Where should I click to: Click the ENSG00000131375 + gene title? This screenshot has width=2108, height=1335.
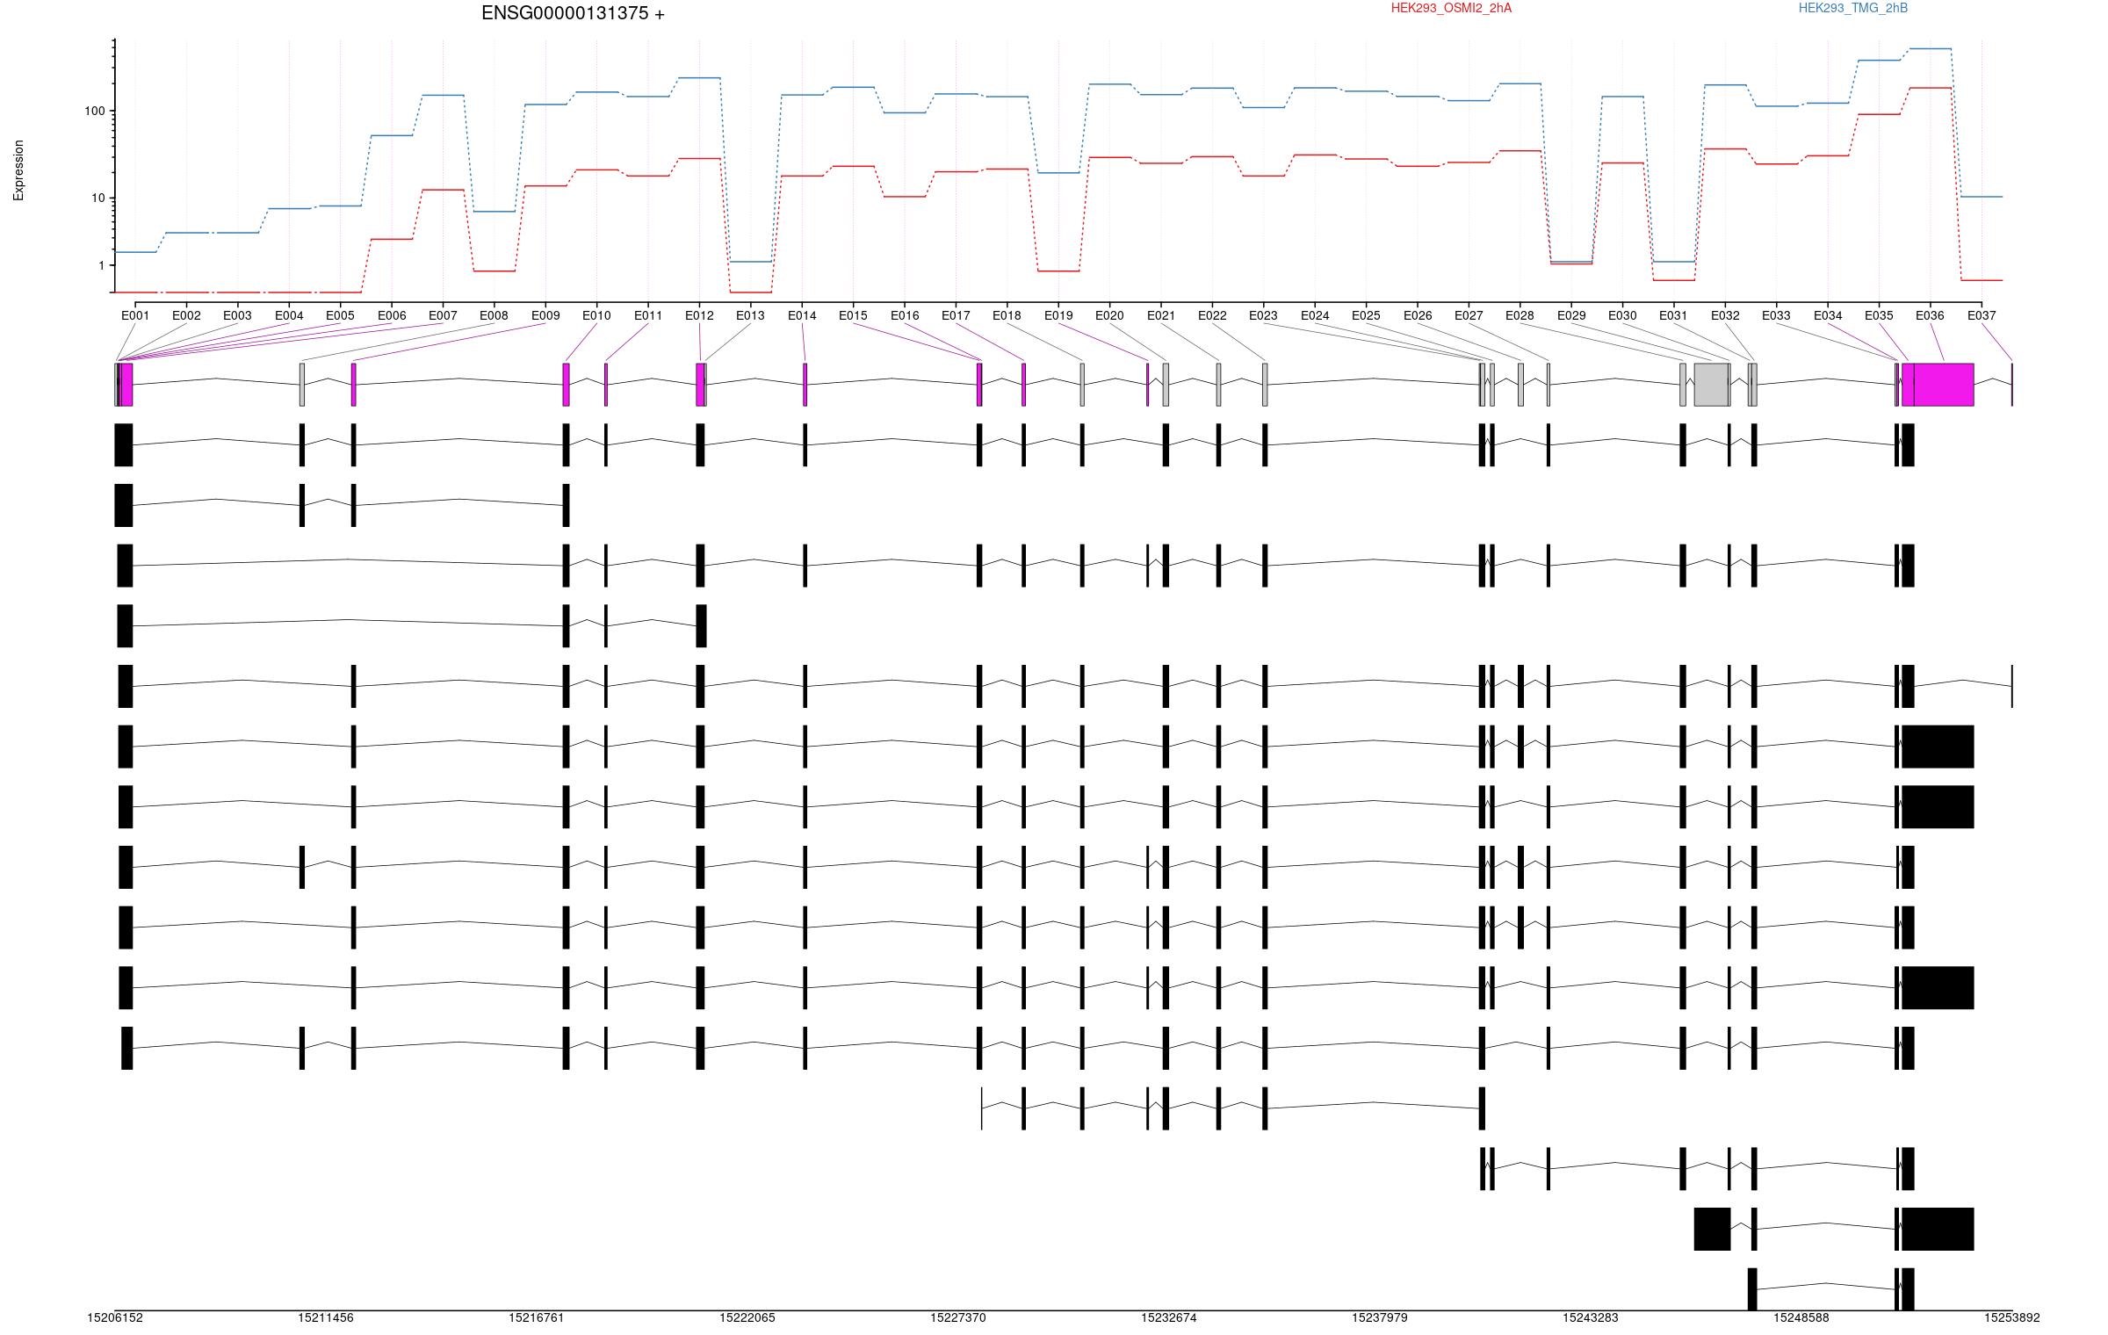tap(573, 13)
